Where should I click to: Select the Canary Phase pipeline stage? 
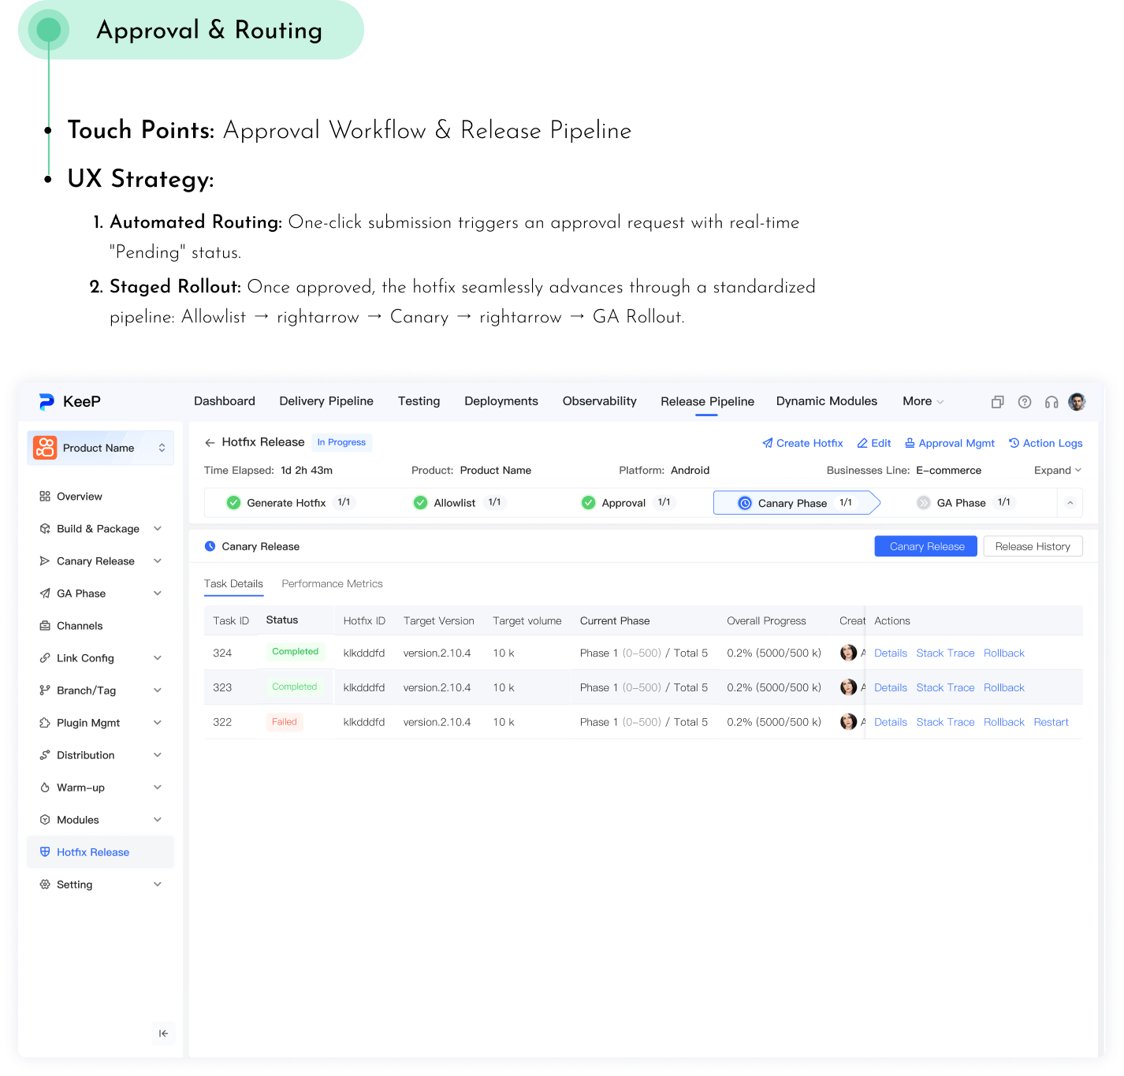click(x=796, y=503)
